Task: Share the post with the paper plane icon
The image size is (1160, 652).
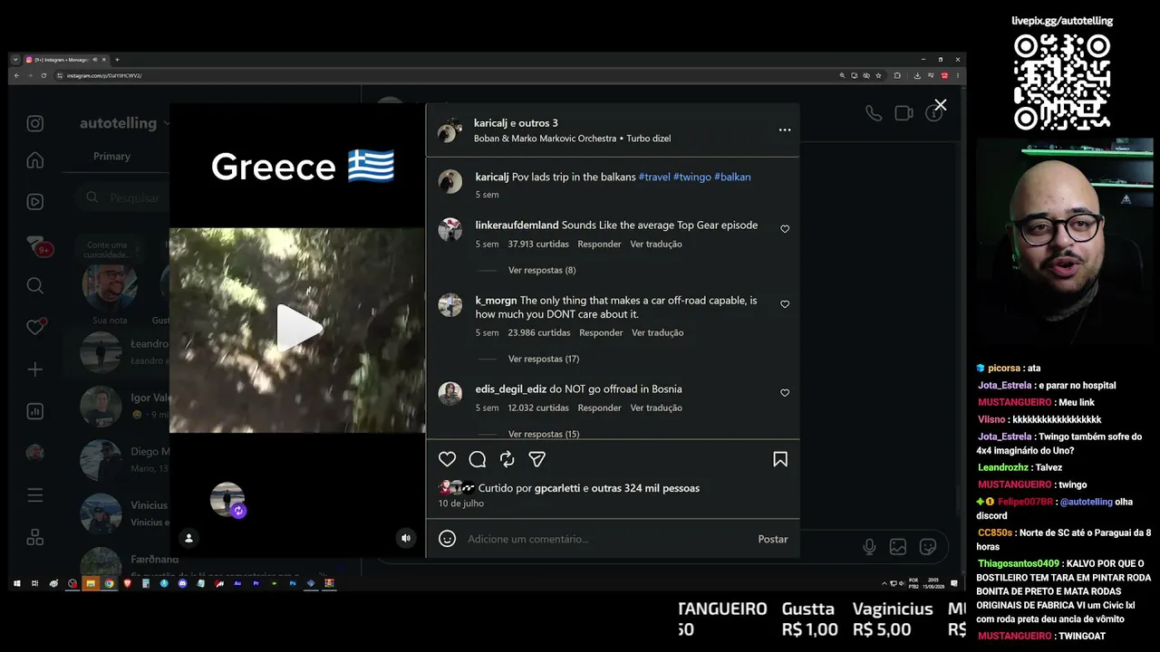Action: tap(537, 459)
